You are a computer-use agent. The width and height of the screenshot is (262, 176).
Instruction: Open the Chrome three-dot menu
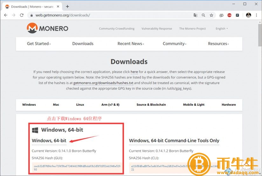coord(256,15)
